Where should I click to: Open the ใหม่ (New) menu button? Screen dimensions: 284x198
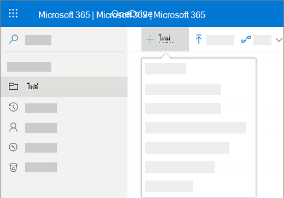point(165,39)
